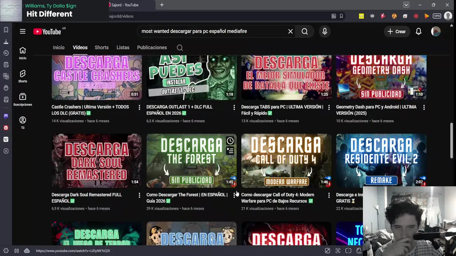
Task: Expand the tab list dropdown arrow
Action: click(x=406, y=5)
